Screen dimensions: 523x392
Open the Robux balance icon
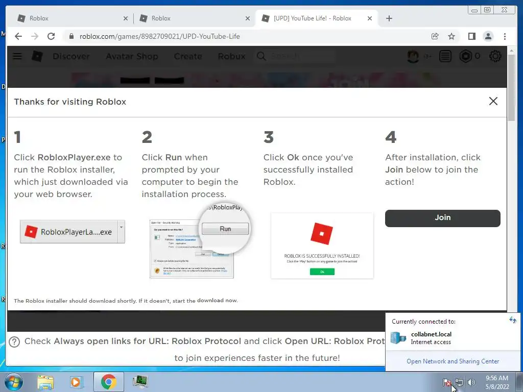click(x=466, y=56)
